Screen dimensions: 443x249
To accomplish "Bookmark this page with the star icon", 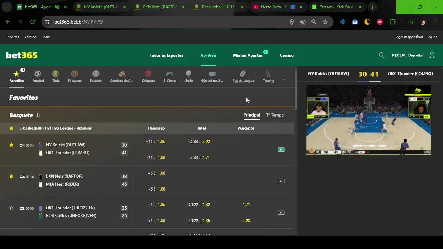I will 325,22.
